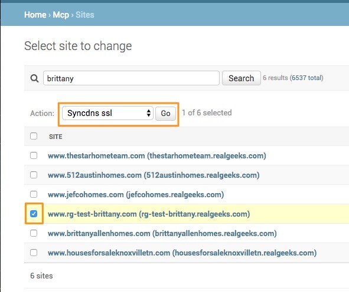The height and width of the screenshot is (292, 349).
Task: Check the www.512austinhomes.com row checkbox
Action: (x=34, y=175)
